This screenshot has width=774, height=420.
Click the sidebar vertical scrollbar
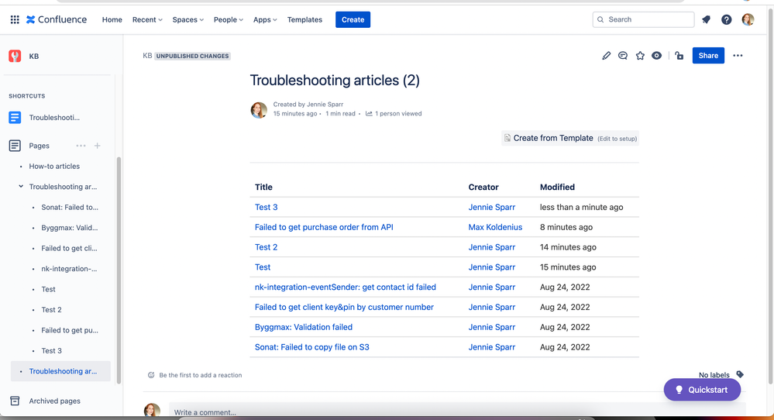tap(119, 270)
